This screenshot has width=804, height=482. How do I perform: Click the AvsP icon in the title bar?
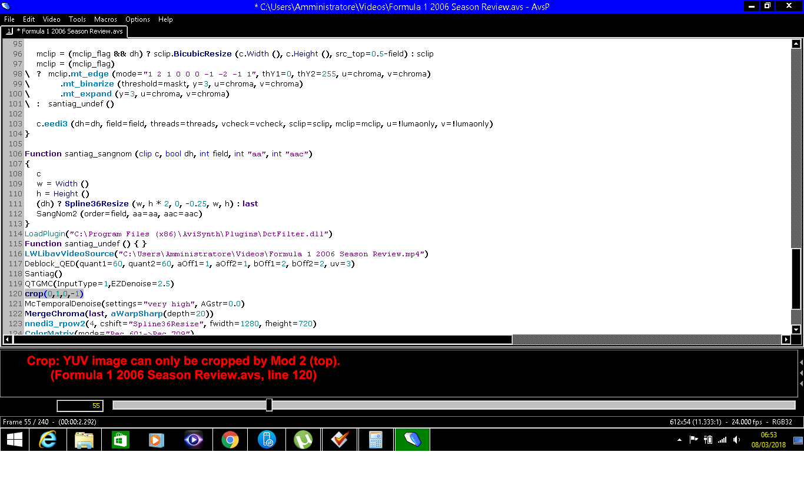[x=6, y=6]
